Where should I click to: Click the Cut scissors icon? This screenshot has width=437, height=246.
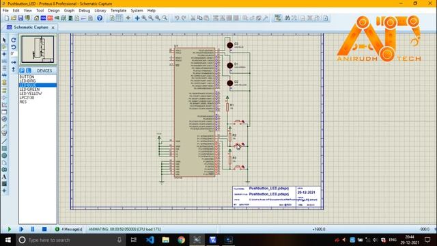[193, 18]
